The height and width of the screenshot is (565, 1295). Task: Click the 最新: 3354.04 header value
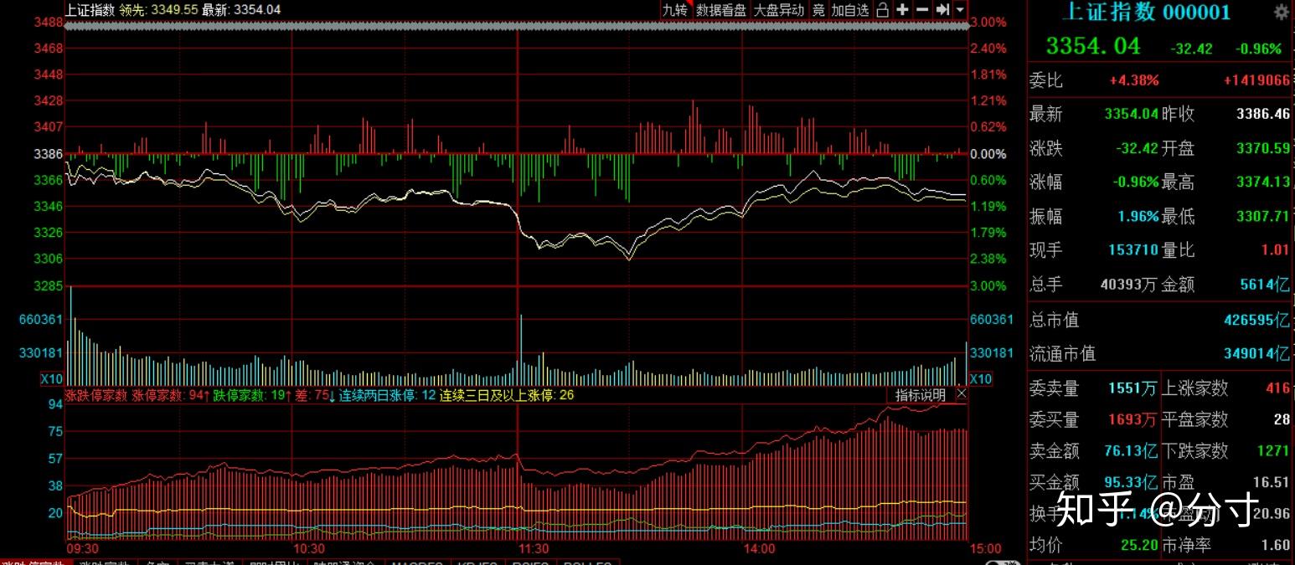[241, 10]
